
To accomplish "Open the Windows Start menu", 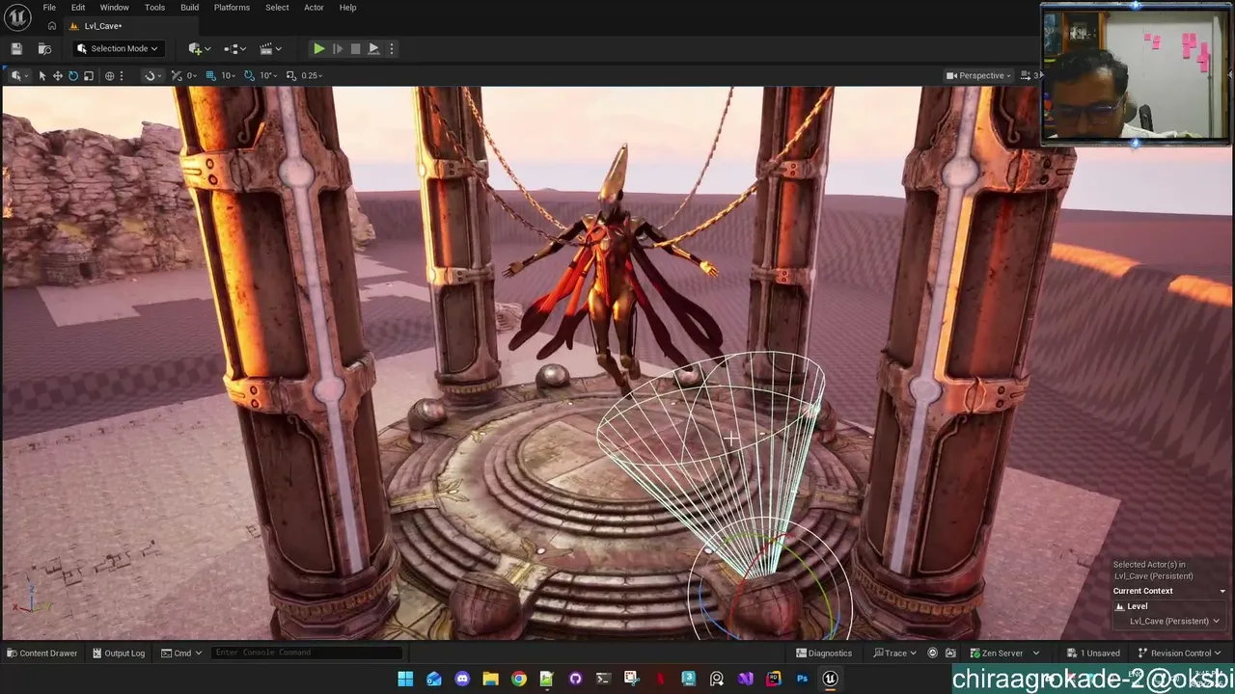I will (x=405, y=679).
